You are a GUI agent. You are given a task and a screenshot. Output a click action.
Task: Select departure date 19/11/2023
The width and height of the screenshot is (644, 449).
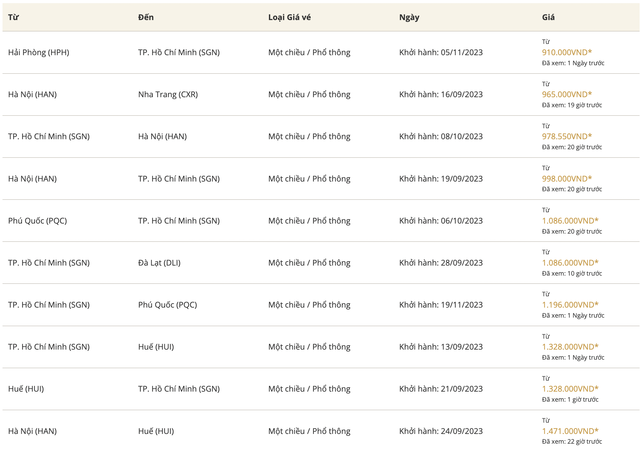click(x=441, y=305)
